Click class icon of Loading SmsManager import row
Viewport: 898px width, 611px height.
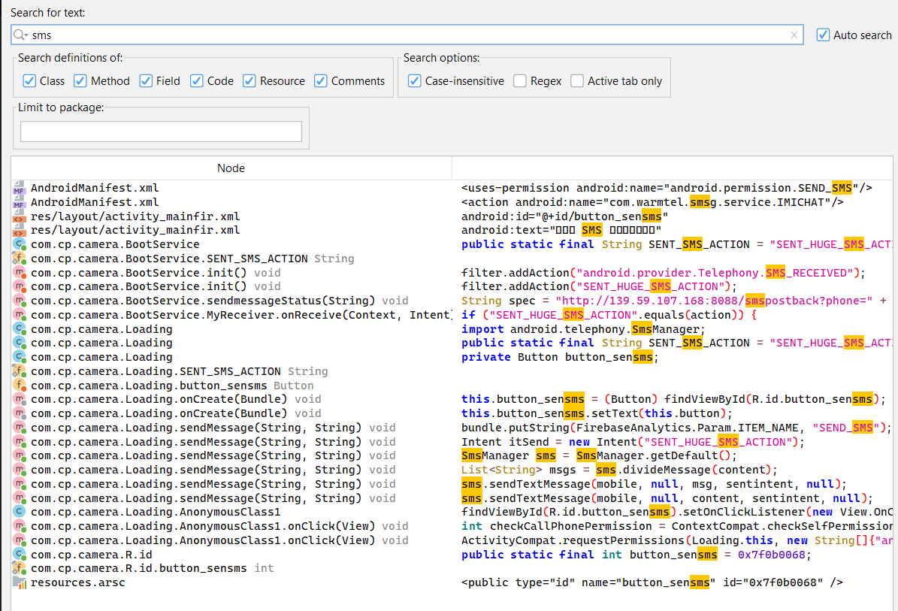tap(20, 329)
